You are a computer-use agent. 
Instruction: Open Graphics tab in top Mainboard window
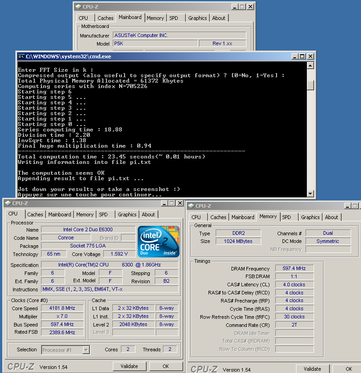tap(198, 18)
